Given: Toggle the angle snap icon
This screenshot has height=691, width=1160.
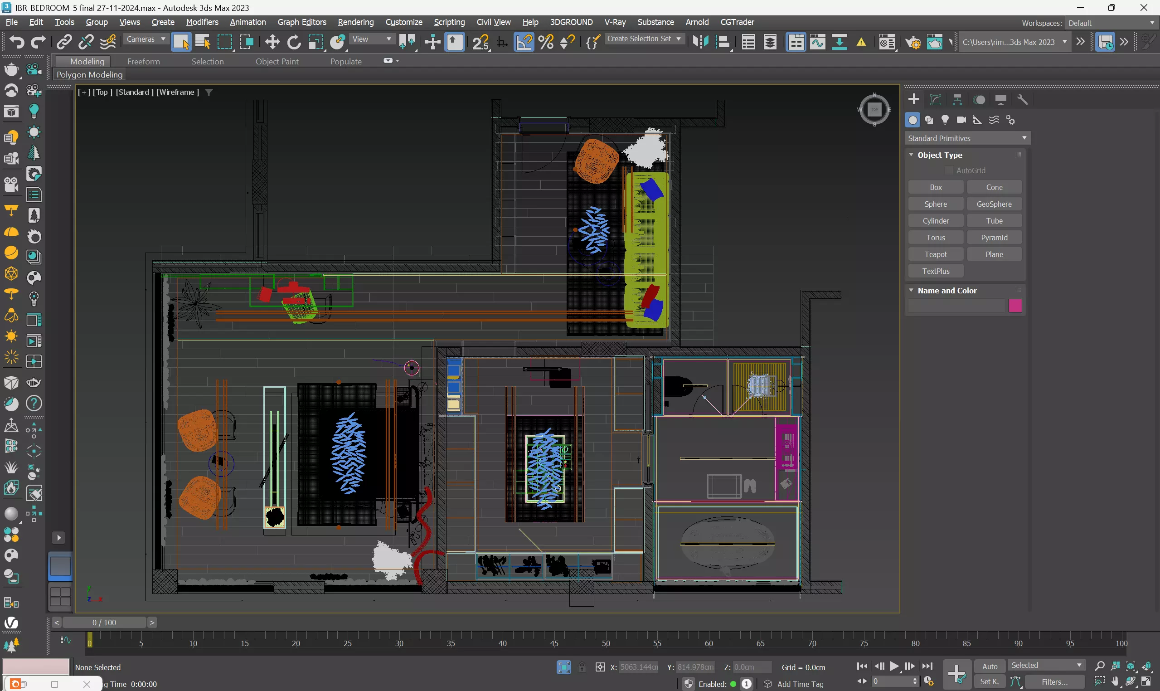Looking at the screenshot, I should pos(523,42).
